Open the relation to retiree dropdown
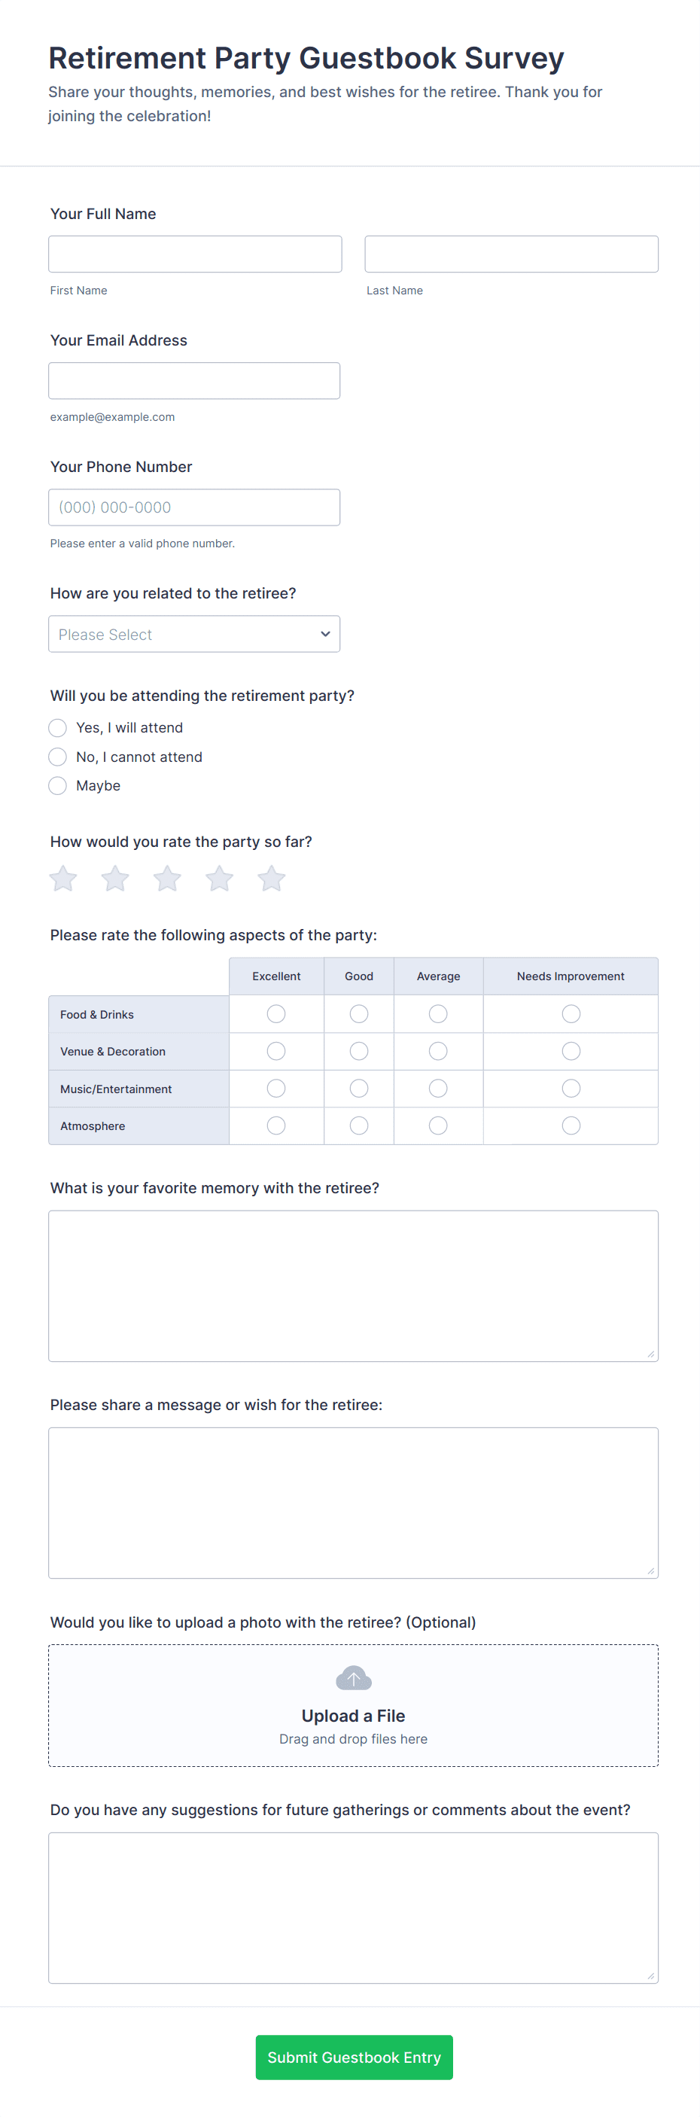 194,635
